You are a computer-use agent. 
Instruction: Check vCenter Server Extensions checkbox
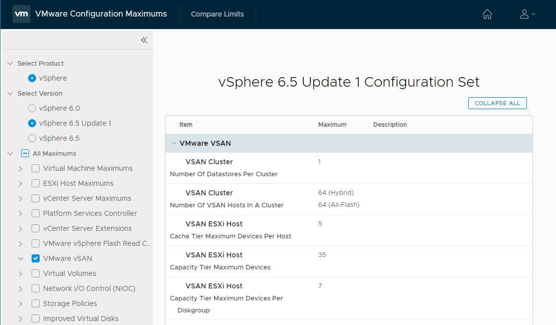(x=36, y=229)
